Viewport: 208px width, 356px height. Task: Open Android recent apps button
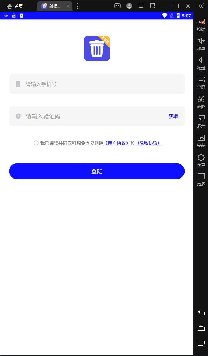point(201,343)
